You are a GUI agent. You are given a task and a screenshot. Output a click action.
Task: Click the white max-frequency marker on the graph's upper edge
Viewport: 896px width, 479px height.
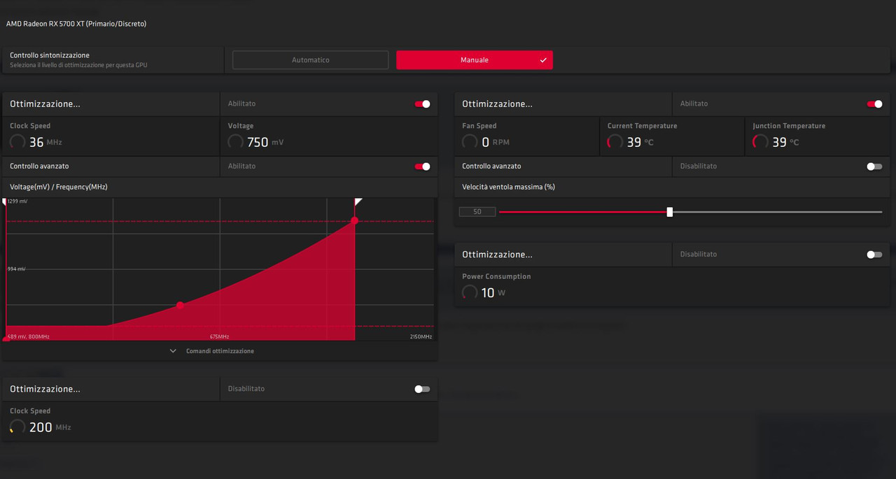(x=358, y=201)
